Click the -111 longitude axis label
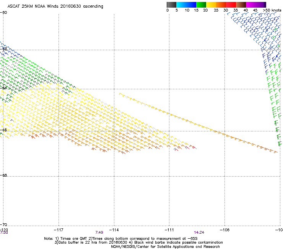Viewport: 283px width, 249px height. tap(169, 230)
